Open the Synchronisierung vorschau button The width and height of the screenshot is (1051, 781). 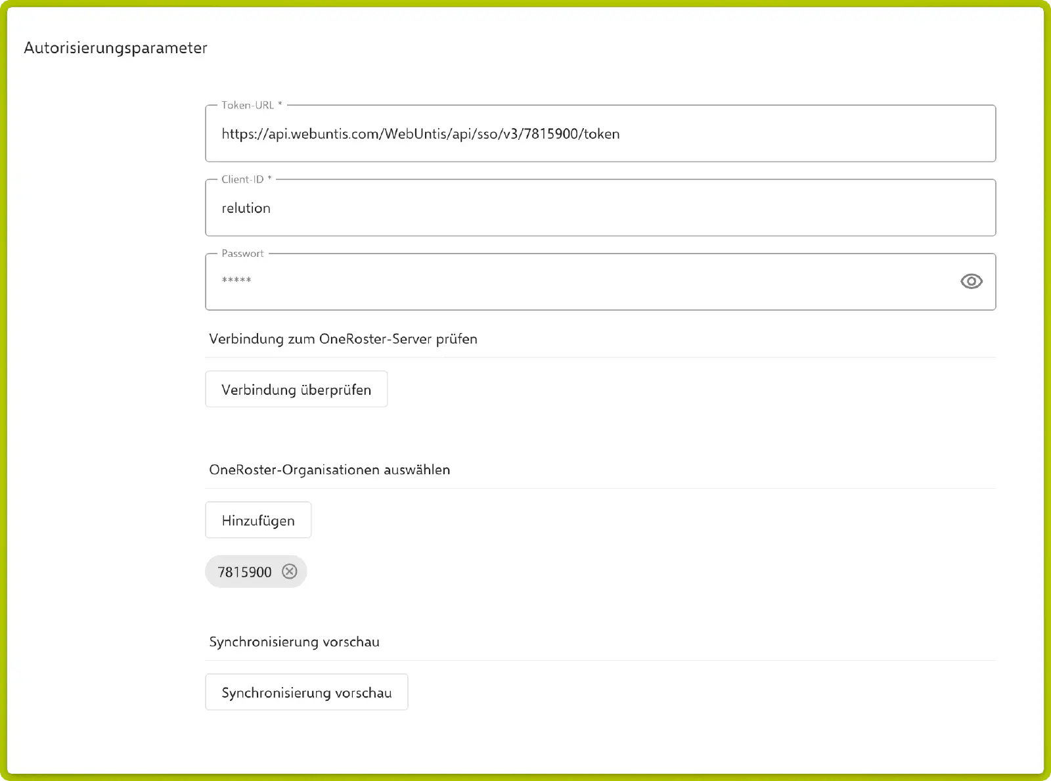click(307, 692)
